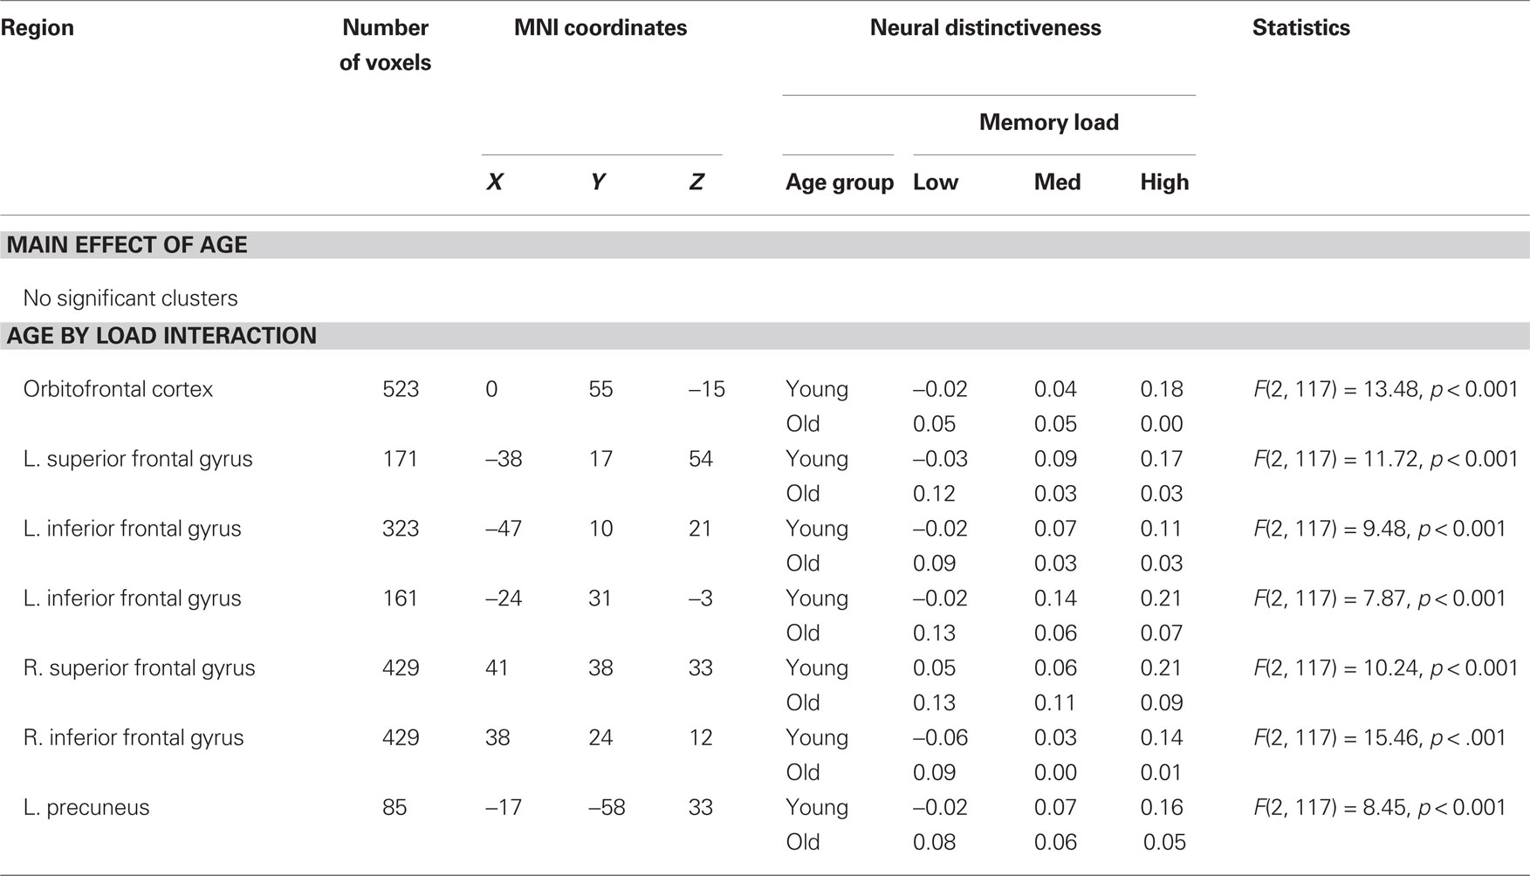1530x876 pixels.
Task: Select the Neural distinctiveness header
Action: (985, 28)
